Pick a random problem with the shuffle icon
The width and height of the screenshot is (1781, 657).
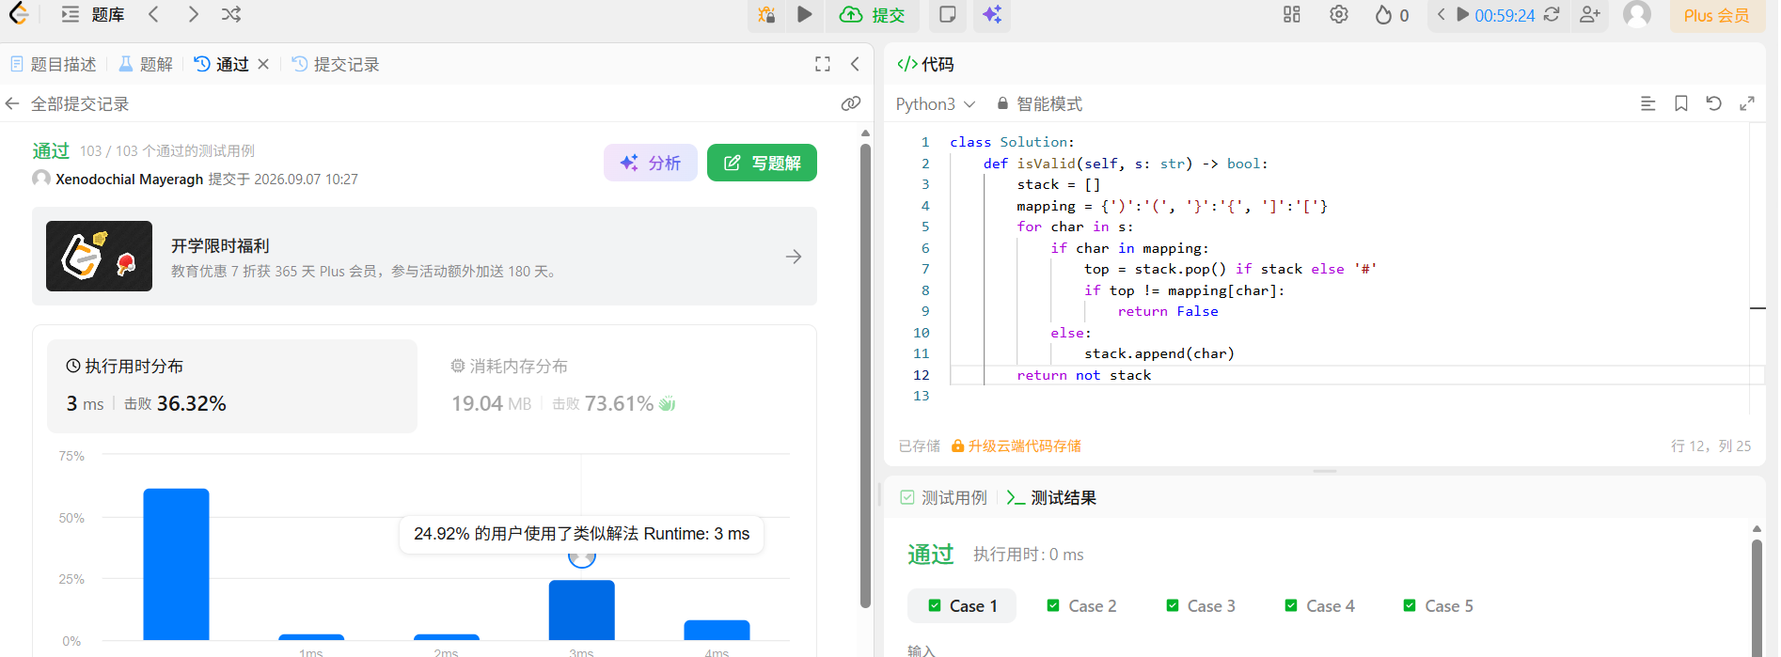coord(231,14)
